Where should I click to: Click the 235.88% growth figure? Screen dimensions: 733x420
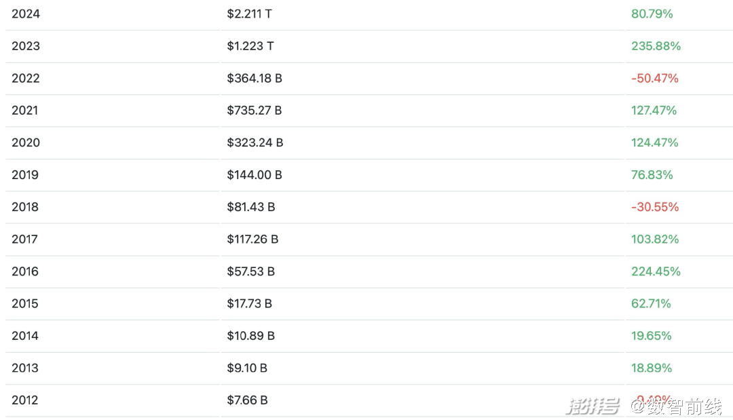tap(656, 46)
